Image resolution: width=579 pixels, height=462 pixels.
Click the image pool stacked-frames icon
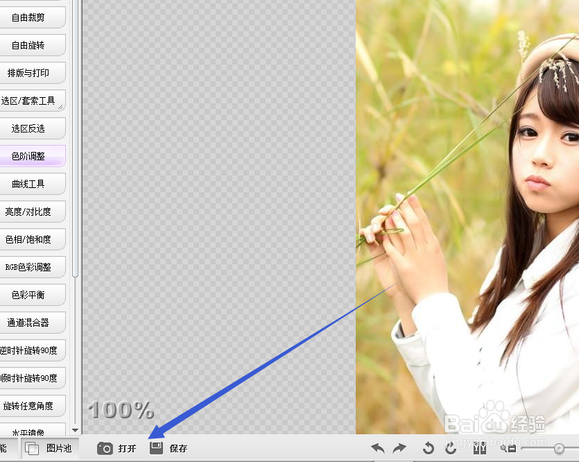pyautogui.click(x=32, y=448)
